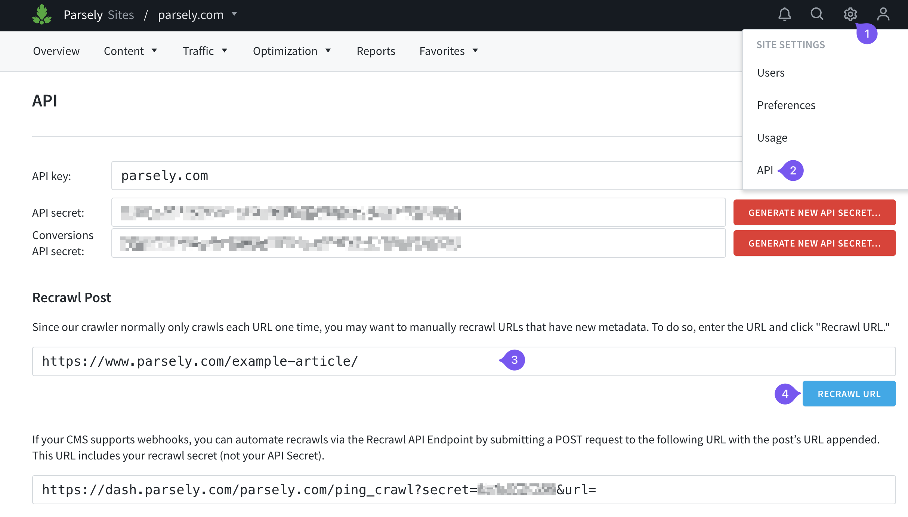
Task: Choose Usage from the settings menu
Action: click(x=772, y=137)
